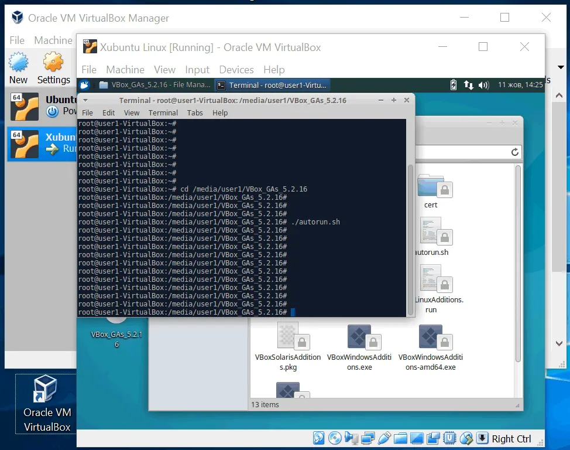Image resolution: width=570 pixels, height=450 pixels.
Task: Click the Settings button in VirtualBox Manager
Action: [x=53, y=68]
